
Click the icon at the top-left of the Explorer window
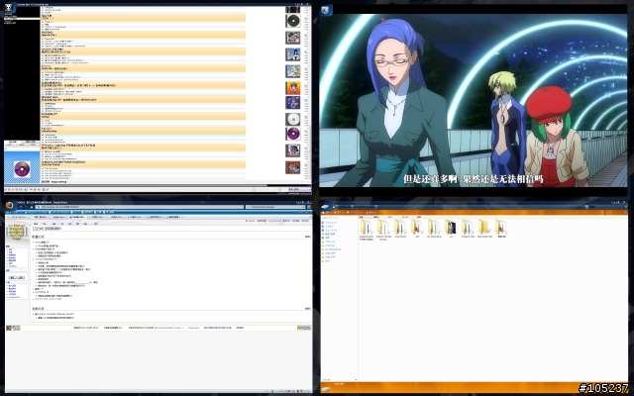click(x=327, y=207)
